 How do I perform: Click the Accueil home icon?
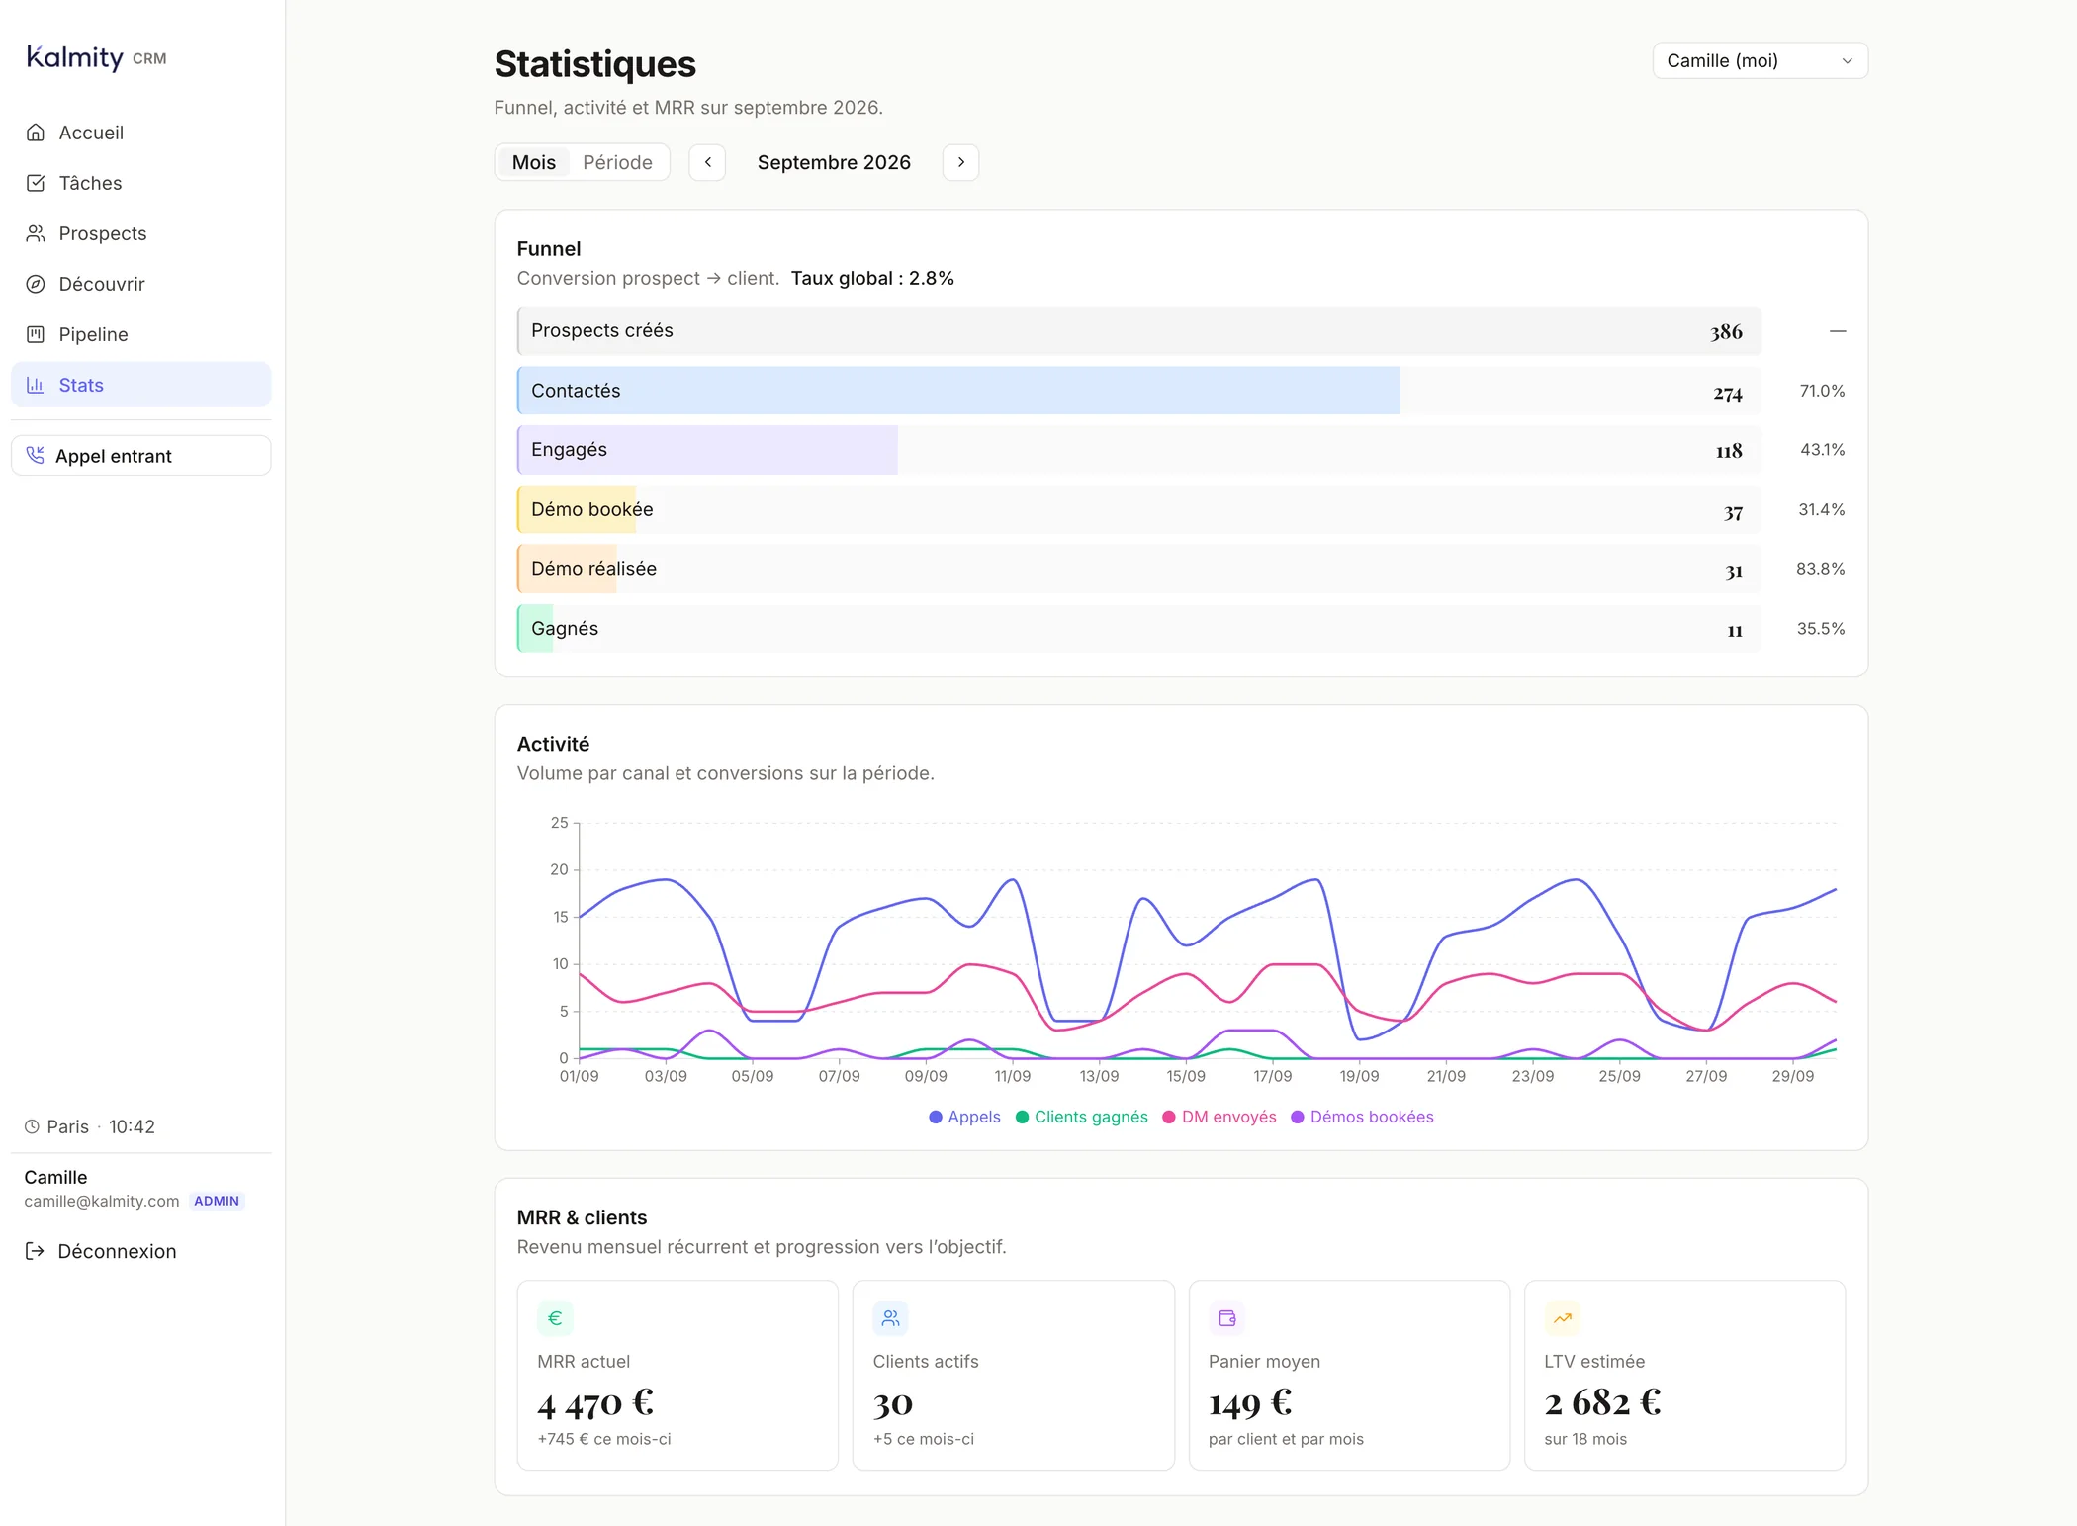pos(36,133)
